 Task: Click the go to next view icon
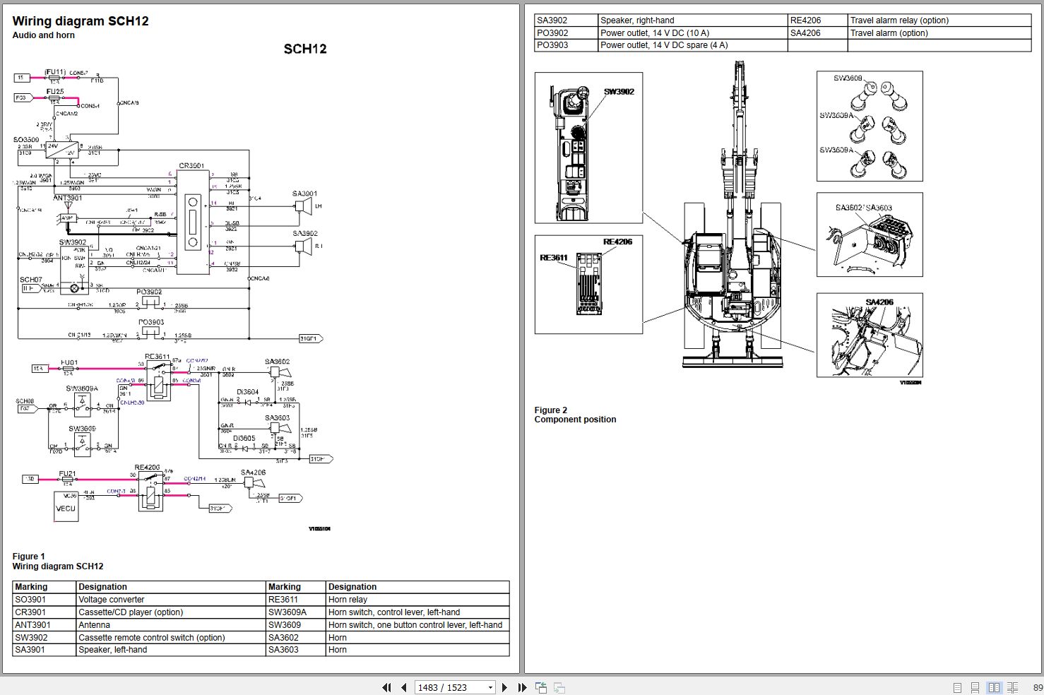click(559, 687)
